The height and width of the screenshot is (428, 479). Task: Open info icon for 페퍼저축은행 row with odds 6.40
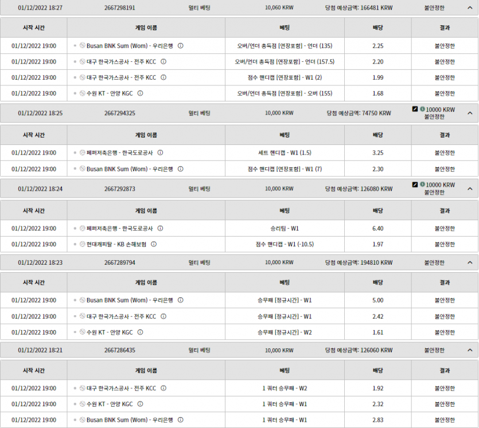click(160, 228)
